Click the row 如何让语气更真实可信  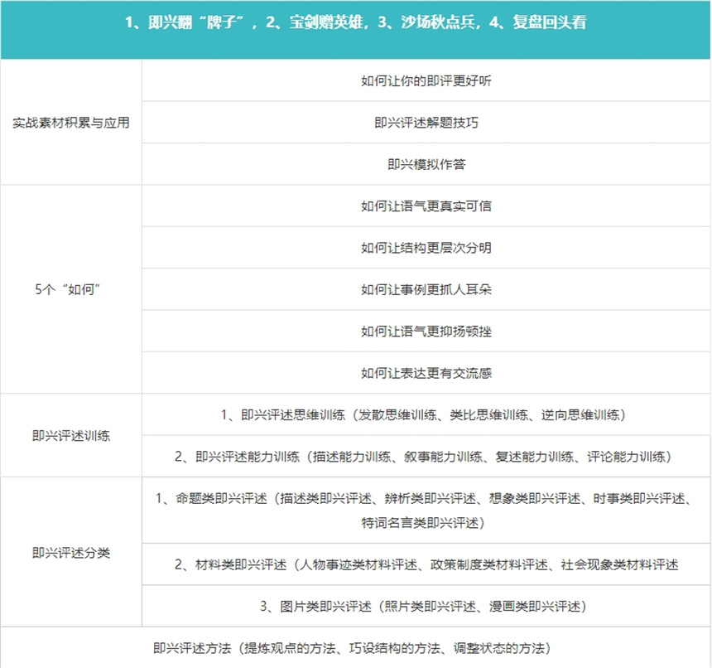pyautogui.click(x=426, y=206)
